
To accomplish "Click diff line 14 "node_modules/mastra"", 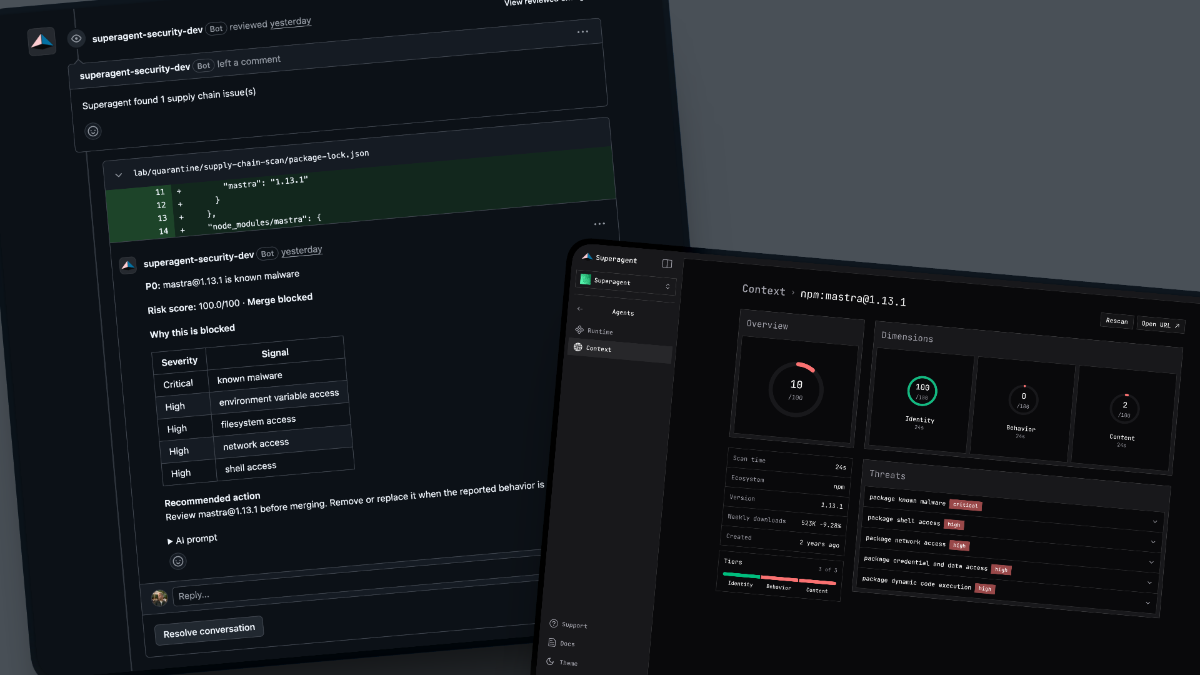I will tap(264, 222).
